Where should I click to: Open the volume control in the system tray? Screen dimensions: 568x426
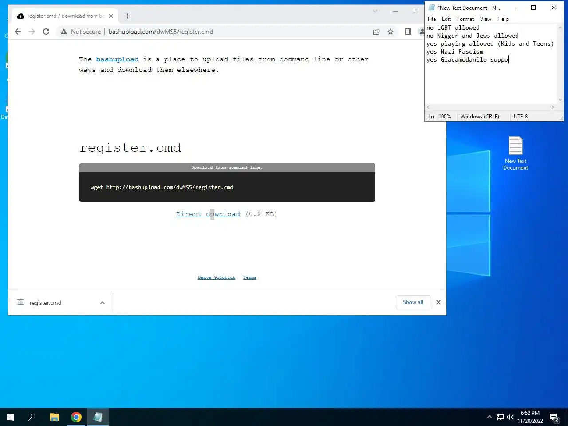tap(510, 417)
